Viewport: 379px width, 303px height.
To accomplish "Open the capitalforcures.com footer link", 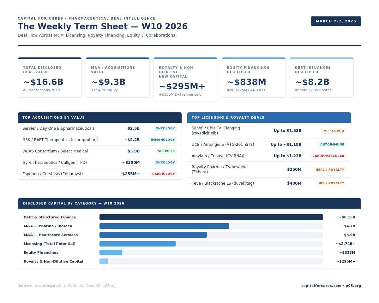I will 321,286.
